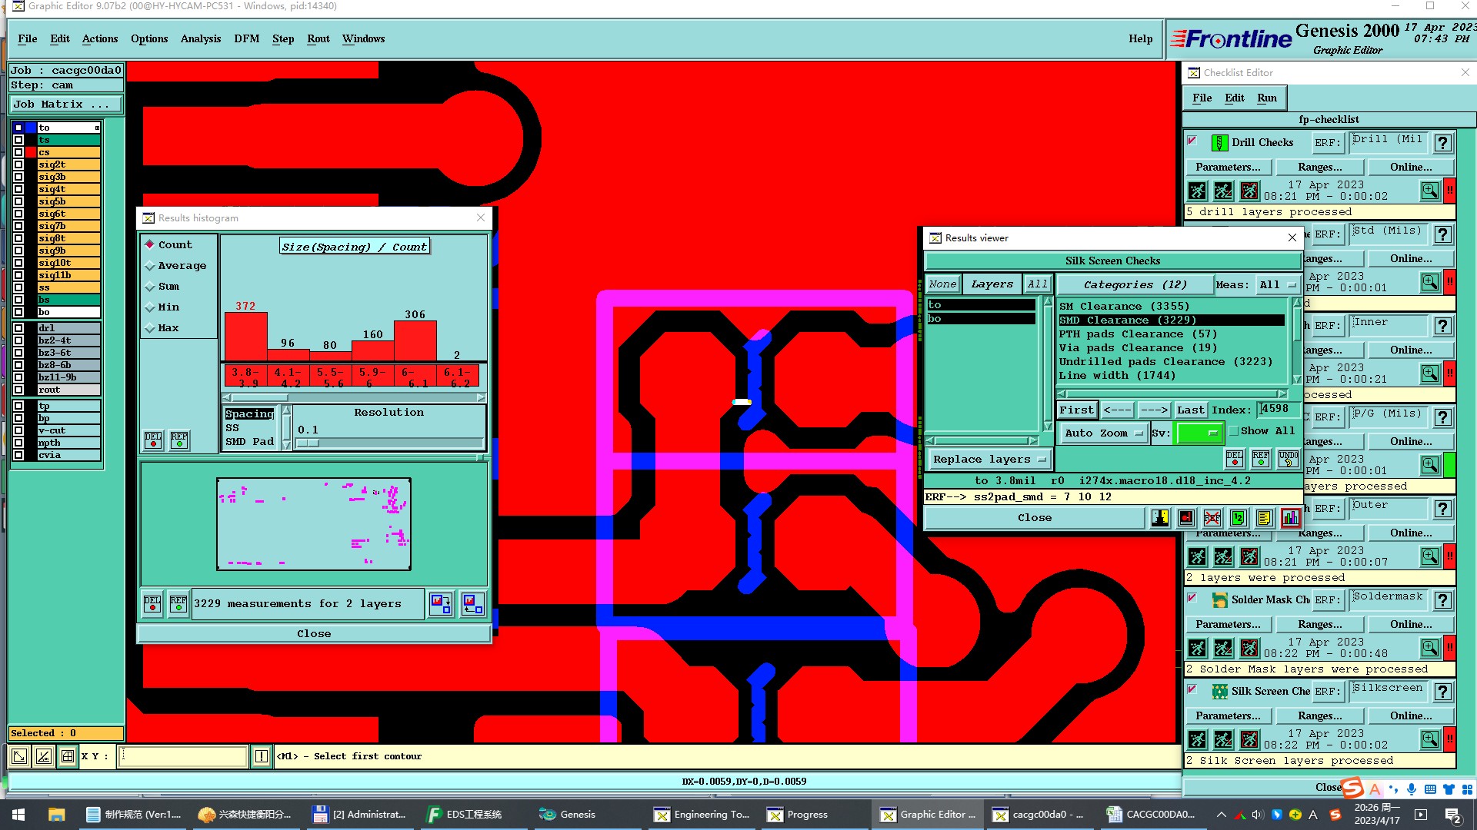Open the DFM menu
The image size is (1477, 830).
point(246,39)
